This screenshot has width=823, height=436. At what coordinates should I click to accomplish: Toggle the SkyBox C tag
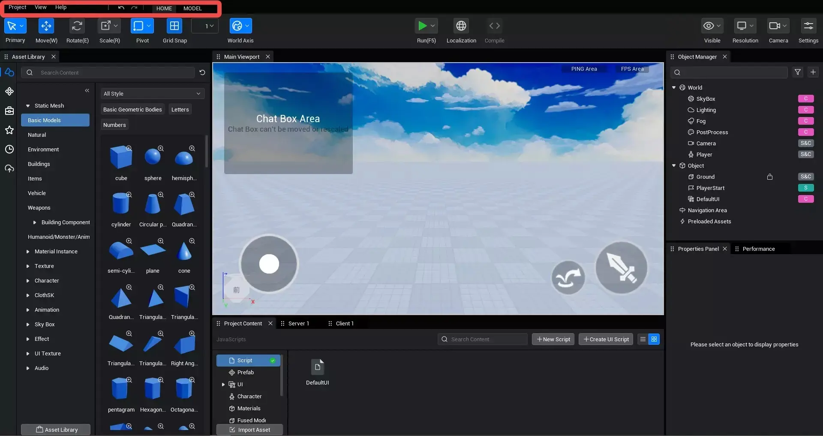[x=806, y=99]
